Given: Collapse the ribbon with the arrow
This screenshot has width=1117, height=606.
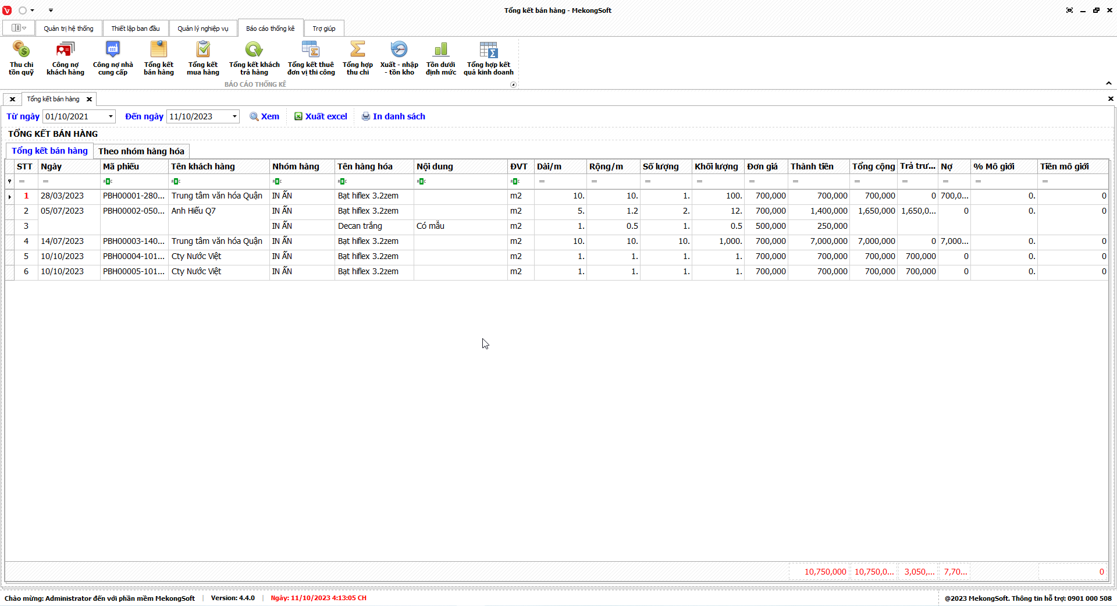Looking at the screenshot, I should [1109, 83].
